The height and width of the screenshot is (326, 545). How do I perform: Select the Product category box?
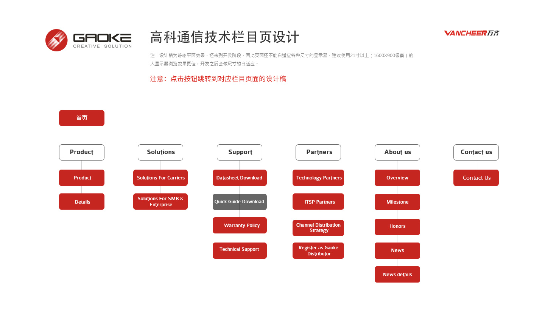point(82,152)
